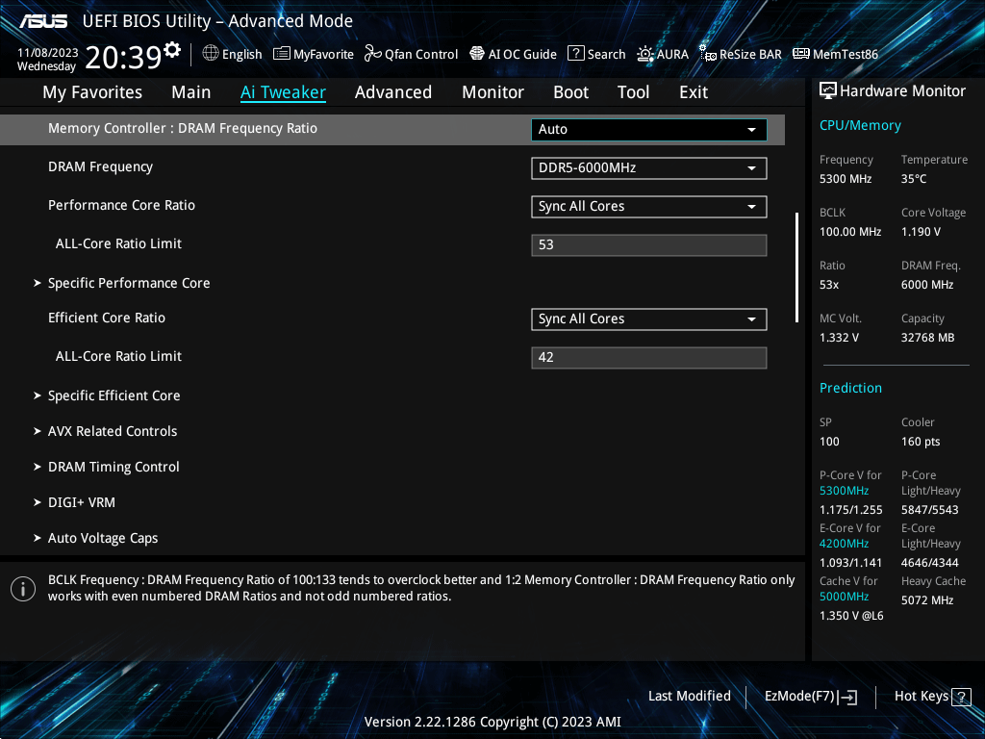Screen dimensions: 985x739
Task: Select the Ai Tweaker tab
Action: pos(284,92)
